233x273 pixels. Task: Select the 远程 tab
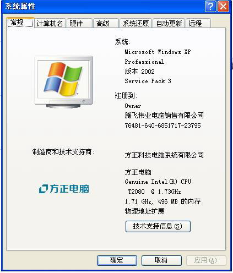(198, 23)
